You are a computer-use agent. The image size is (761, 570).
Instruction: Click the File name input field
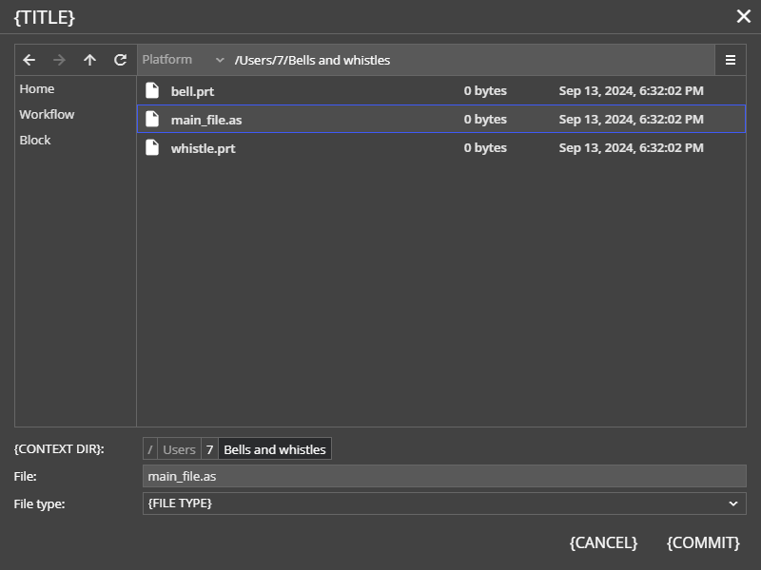click(x=444, y=476)
